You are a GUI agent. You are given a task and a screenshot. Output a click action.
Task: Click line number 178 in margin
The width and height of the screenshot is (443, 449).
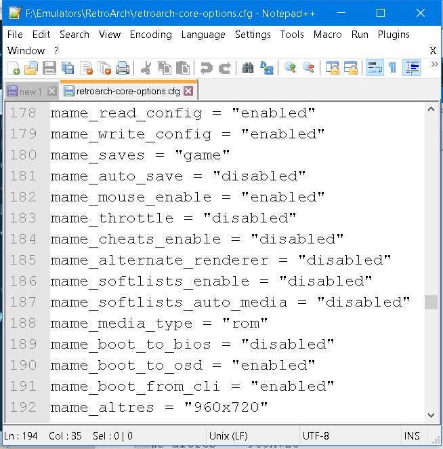[x=24, y=113]
